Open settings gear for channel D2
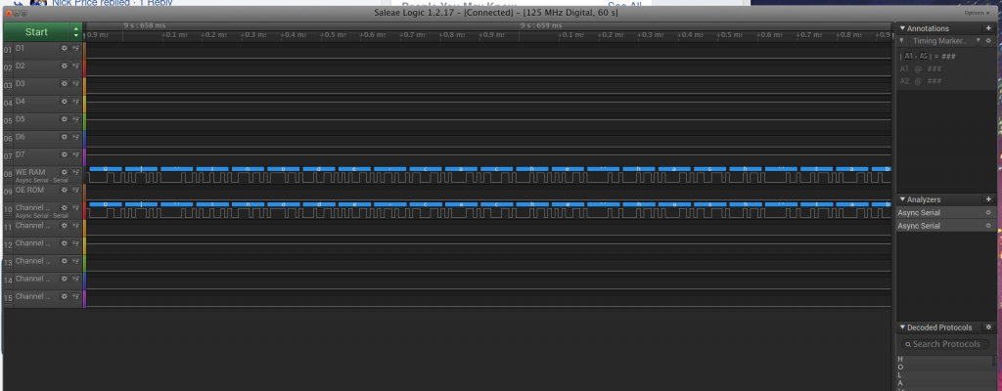The image size is (1002, 391). (64, 65)
